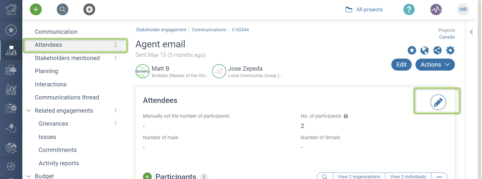Expand the Budget section chevron
The image size is (482, 179).
pyautogui.click(x=29, y=176)
